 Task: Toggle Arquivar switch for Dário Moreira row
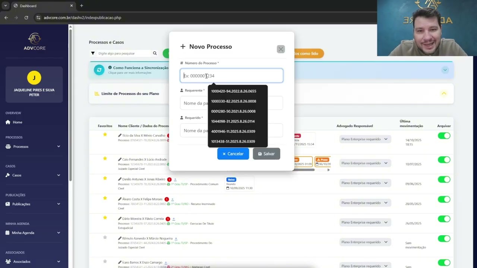pos(444,219)
